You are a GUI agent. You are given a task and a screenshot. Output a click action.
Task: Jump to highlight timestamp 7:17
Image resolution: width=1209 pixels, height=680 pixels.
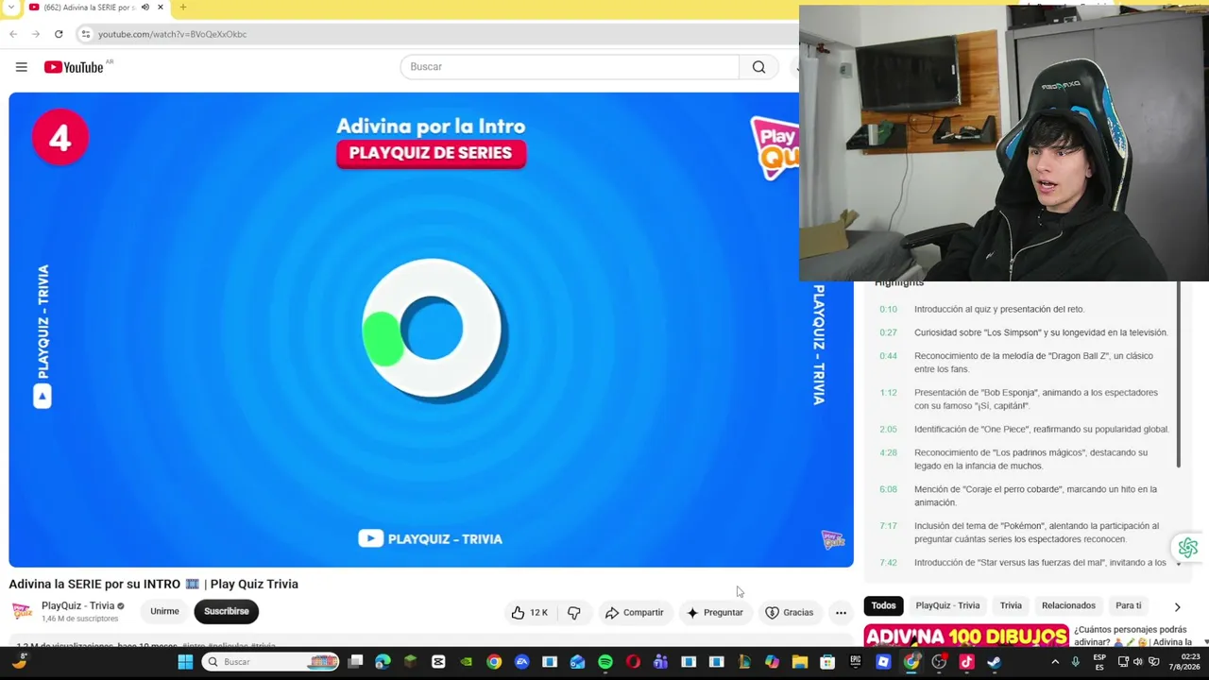[888, 526]
